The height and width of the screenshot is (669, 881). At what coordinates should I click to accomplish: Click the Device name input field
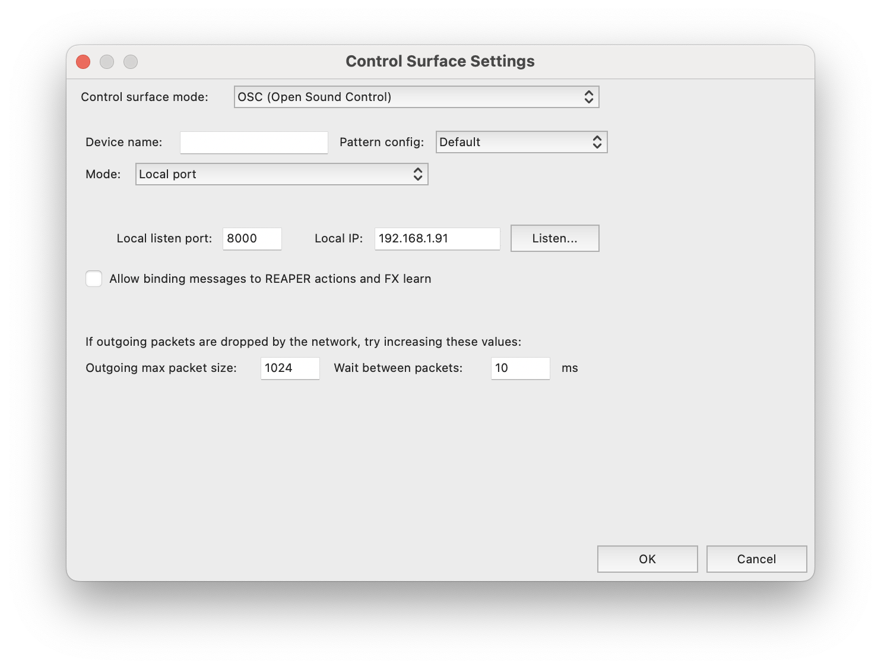coord(253,143)
